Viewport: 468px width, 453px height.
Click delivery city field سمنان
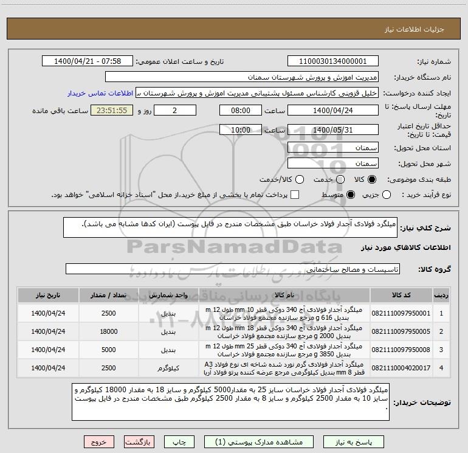pyautogui.click(x=333, y=164)
